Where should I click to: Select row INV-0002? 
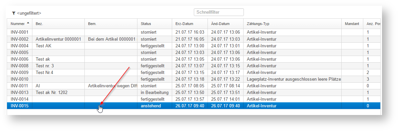(x=194, y=39)
